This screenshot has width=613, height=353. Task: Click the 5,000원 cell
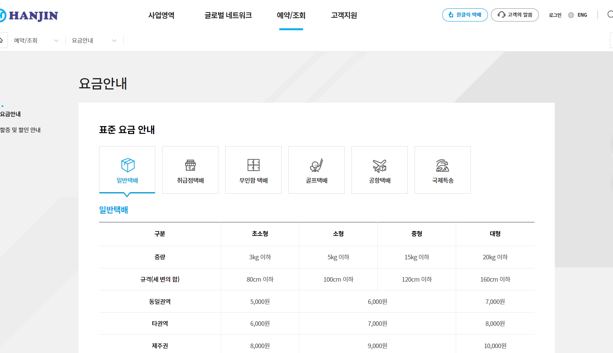pos(260,302)
